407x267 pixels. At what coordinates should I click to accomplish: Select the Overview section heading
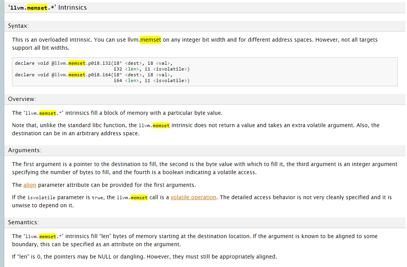[x=22, y=99]
